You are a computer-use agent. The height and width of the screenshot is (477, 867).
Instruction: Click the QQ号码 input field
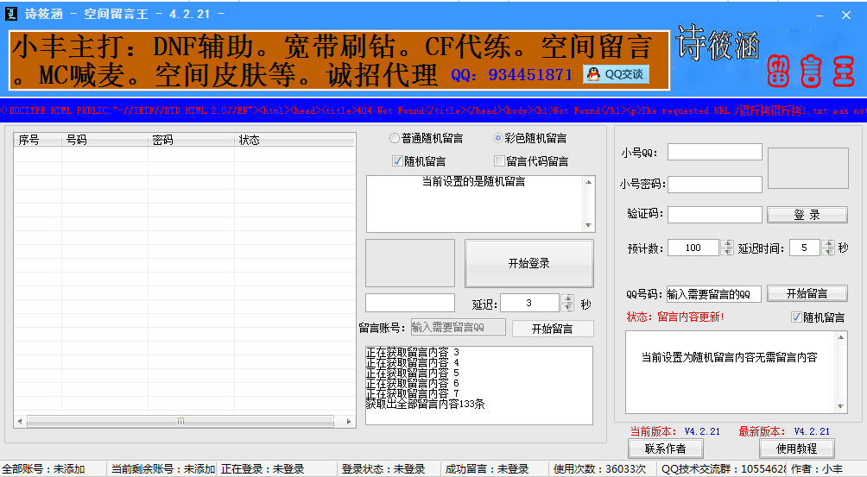713,294
